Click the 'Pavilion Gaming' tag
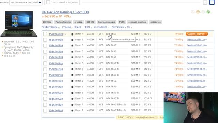Viewport: 218px width, 123px height. [x=63, y=22]
